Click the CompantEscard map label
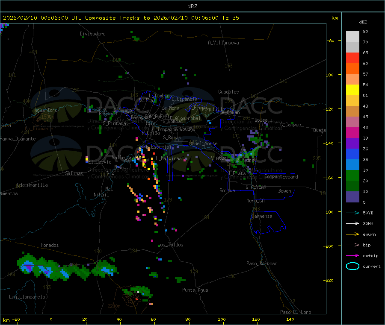385x325 pixels. (281, 177)
